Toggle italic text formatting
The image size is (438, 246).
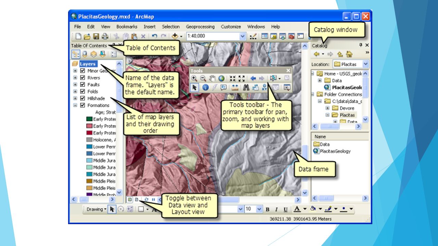[x=276, y=209]
